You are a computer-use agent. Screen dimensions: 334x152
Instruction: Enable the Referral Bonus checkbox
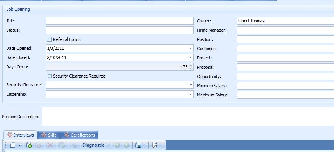[49, 39]
